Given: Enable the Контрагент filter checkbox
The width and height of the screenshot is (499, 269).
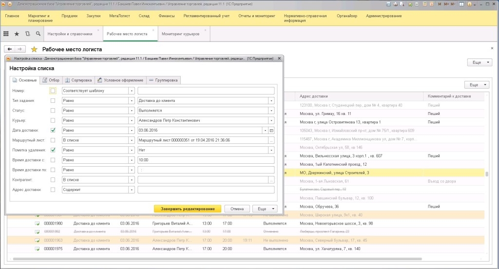Looking at the screenshot, I should (x=53, y=180).
